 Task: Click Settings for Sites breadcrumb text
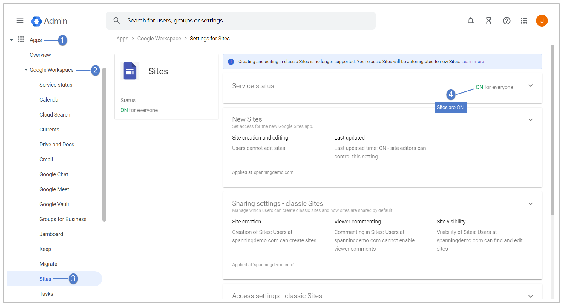[210, 39]
